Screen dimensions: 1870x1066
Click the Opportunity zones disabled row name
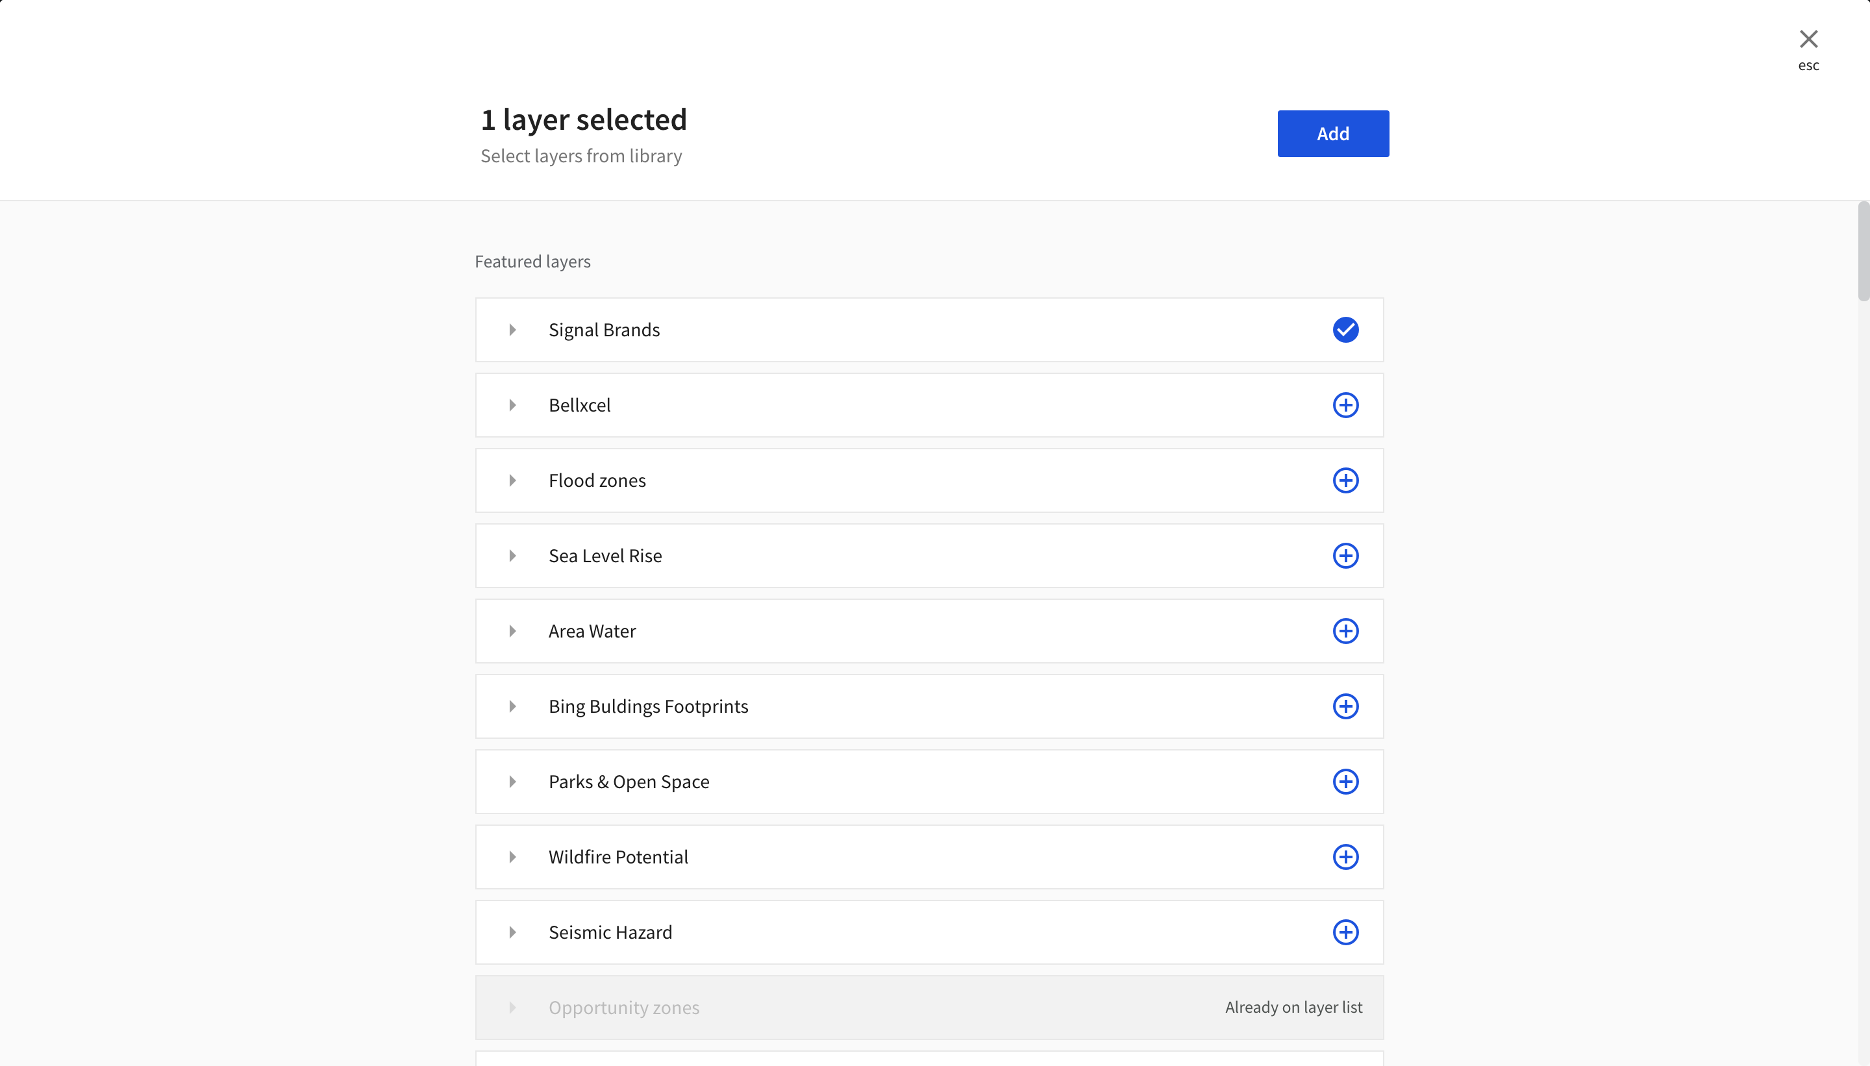point(624,1008)
